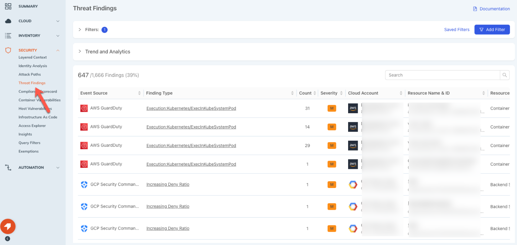Sort by Event Source column
The width and height of the screenshot is (517, 245).
tap(139, 93)
